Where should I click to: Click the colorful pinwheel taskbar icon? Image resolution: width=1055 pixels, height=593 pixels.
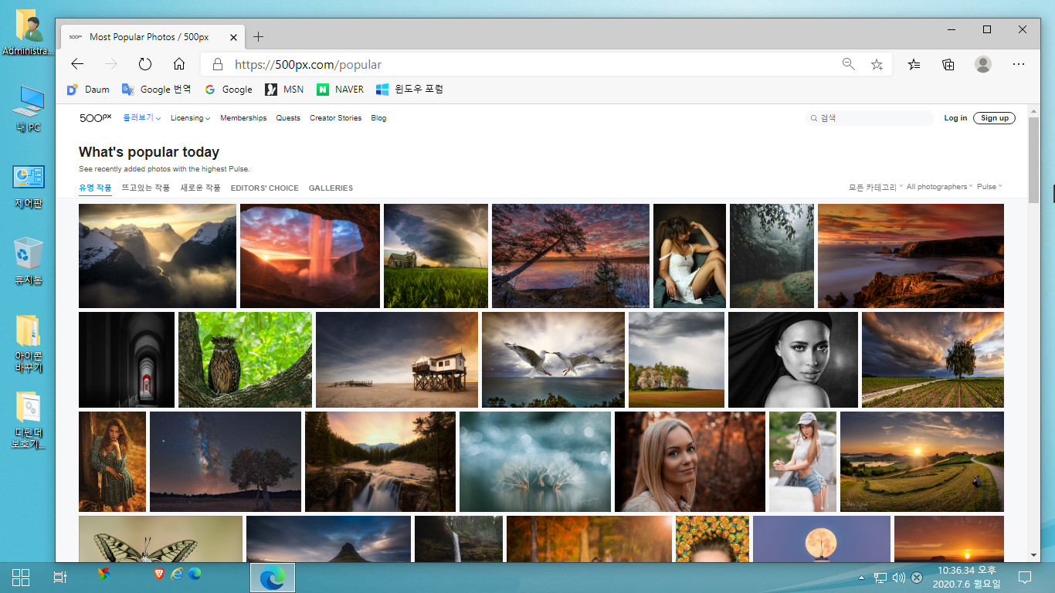click(x=104, y=574)
